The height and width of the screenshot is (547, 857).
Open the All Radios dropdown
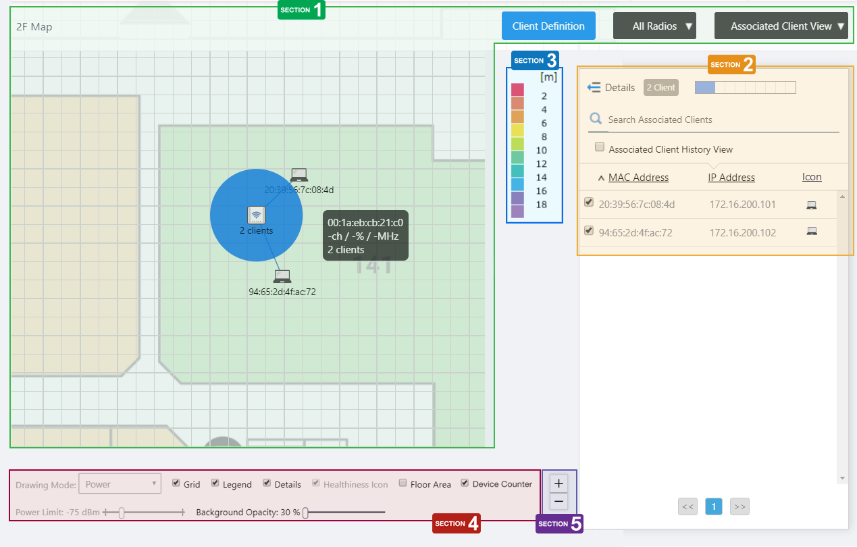654,26
